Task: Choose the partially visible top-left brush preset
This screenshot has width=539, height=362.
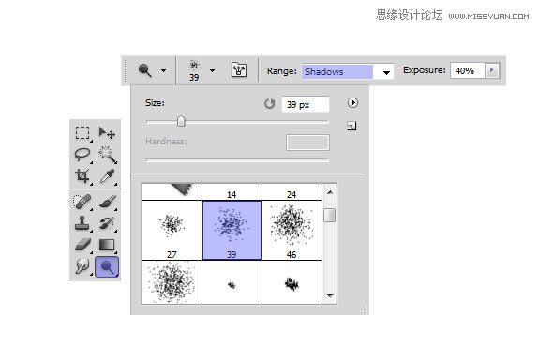Action: point(172,192)
